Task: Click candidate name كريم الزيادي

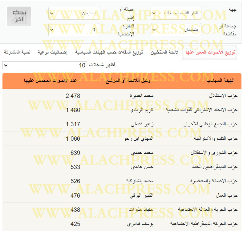Action: click(141, 110)
